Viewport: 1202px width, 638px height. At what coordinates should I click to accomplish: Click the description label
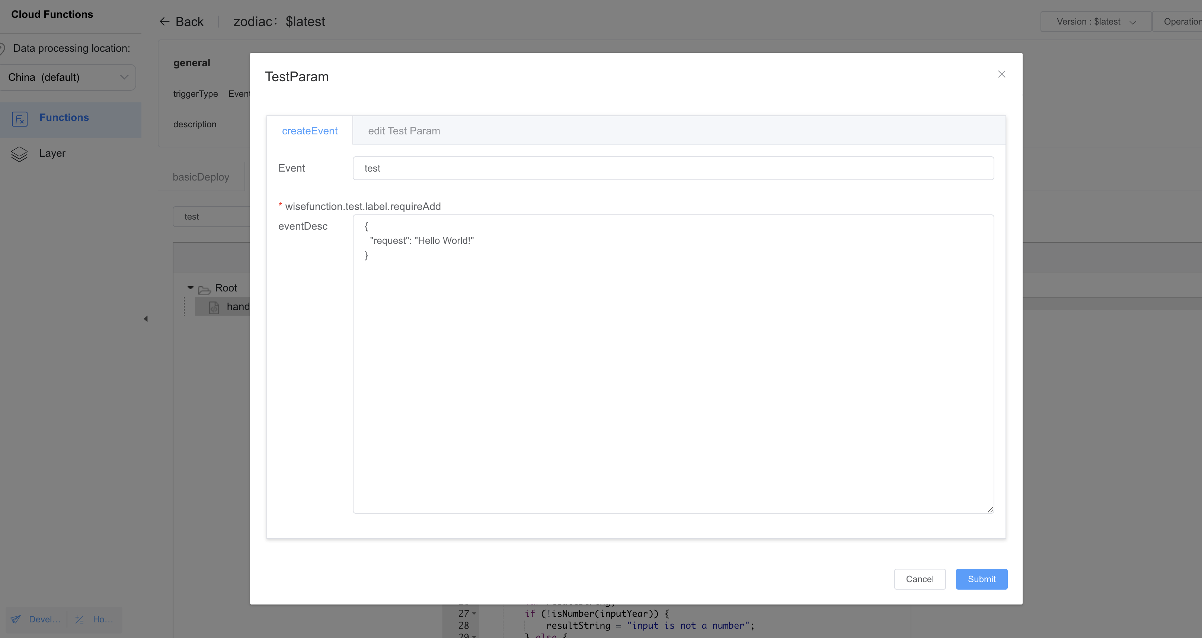tap(195, 124)
